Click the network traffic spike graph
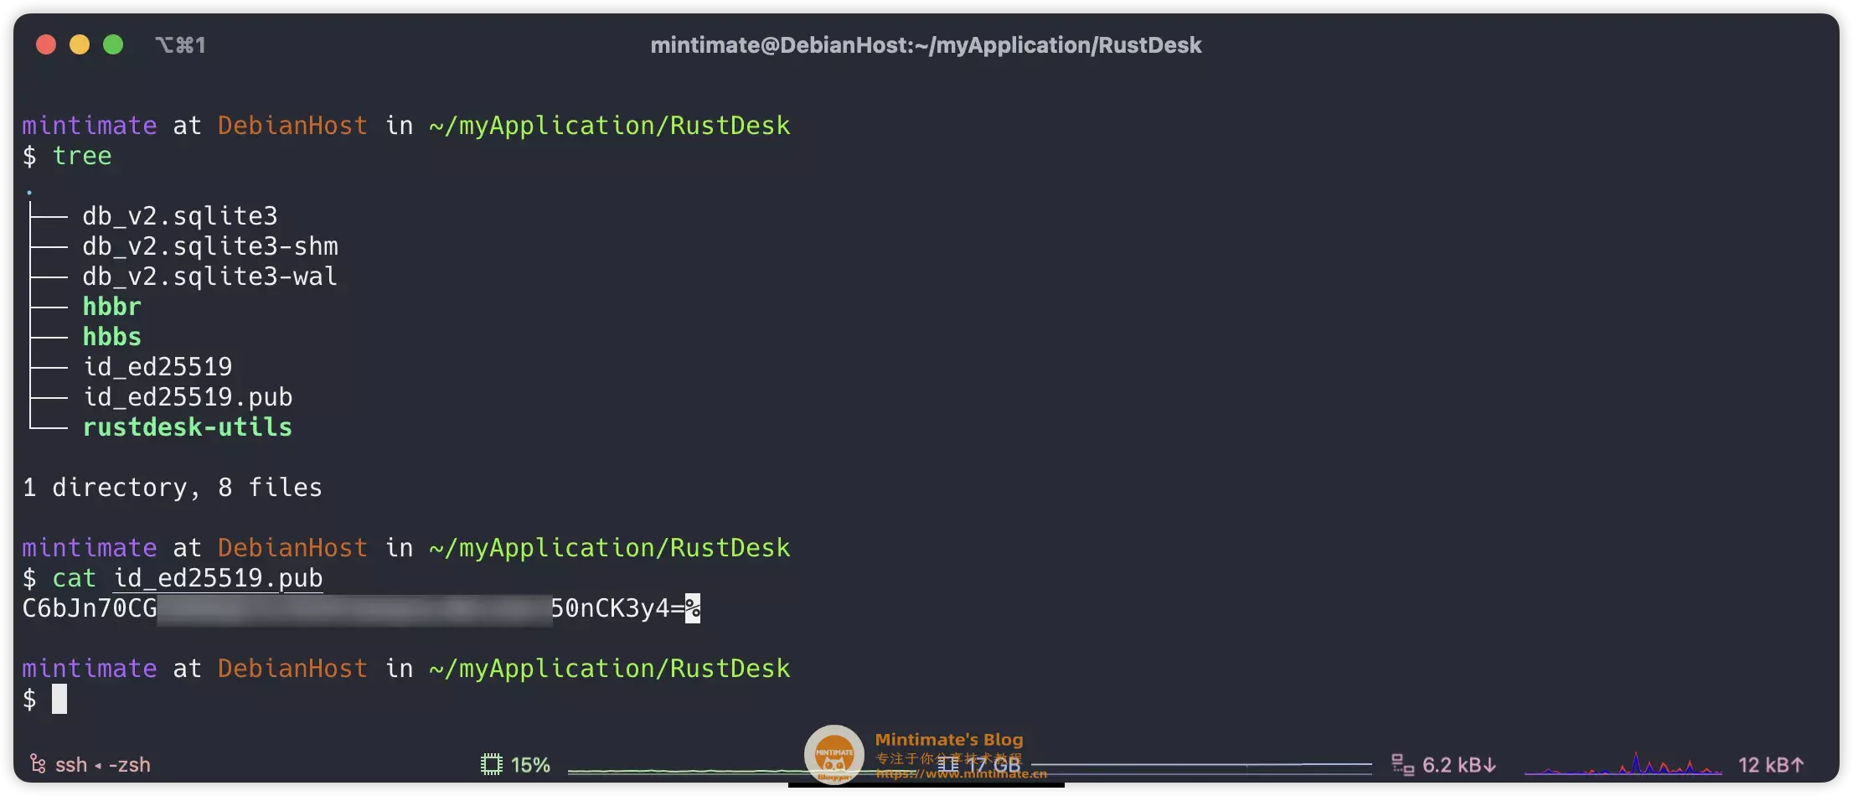 [x=1623, y=763]
